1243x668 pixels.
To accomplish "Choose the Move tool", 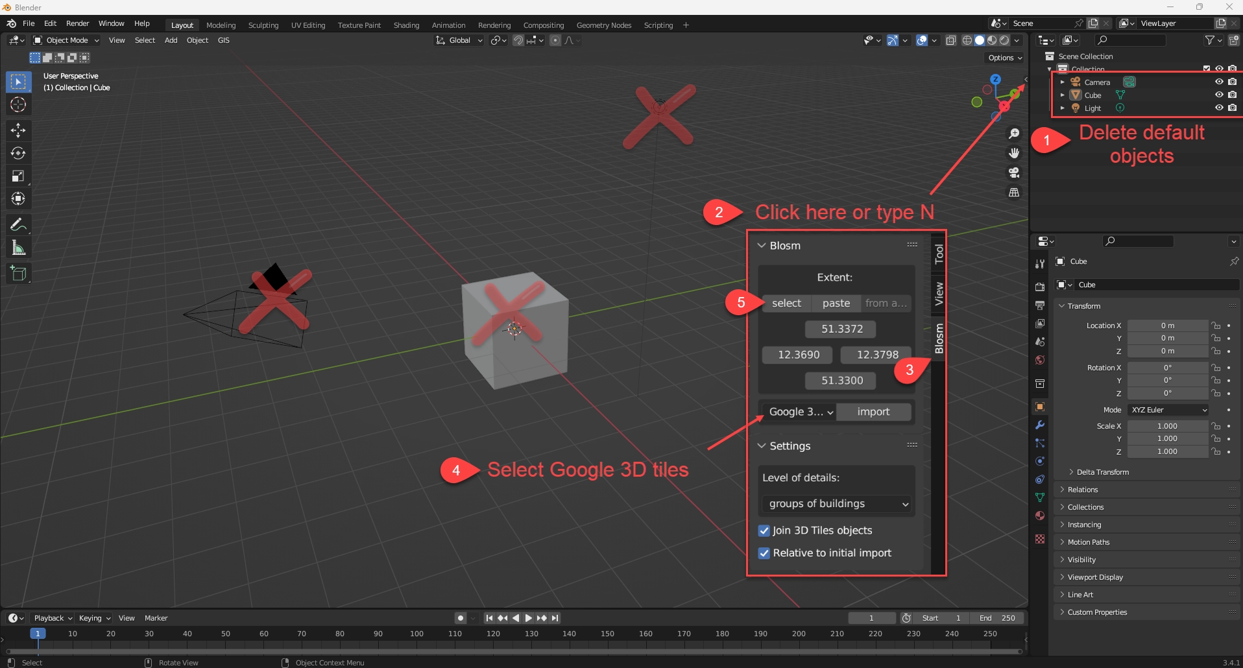I will 18,130.
